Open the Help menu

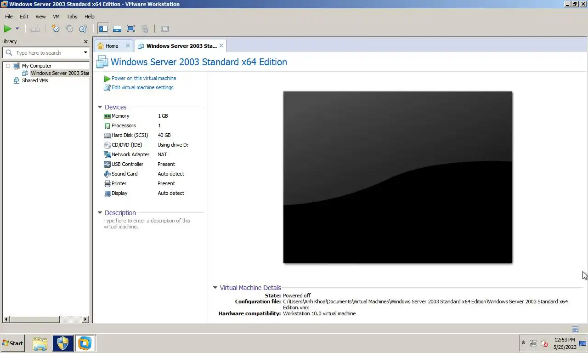(90, 17)
